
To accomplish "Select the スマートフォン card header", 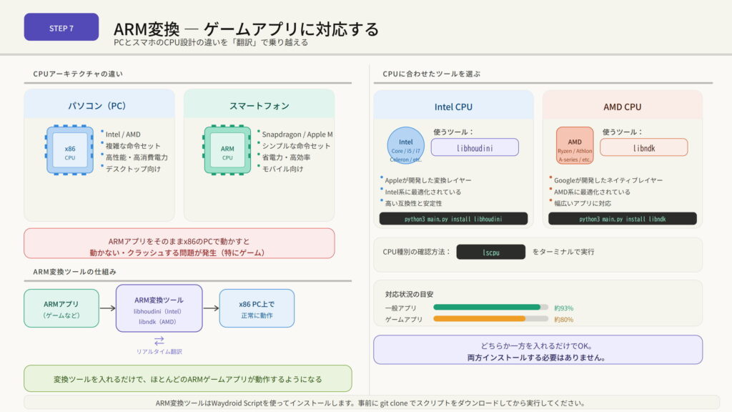I will point(259,104).
